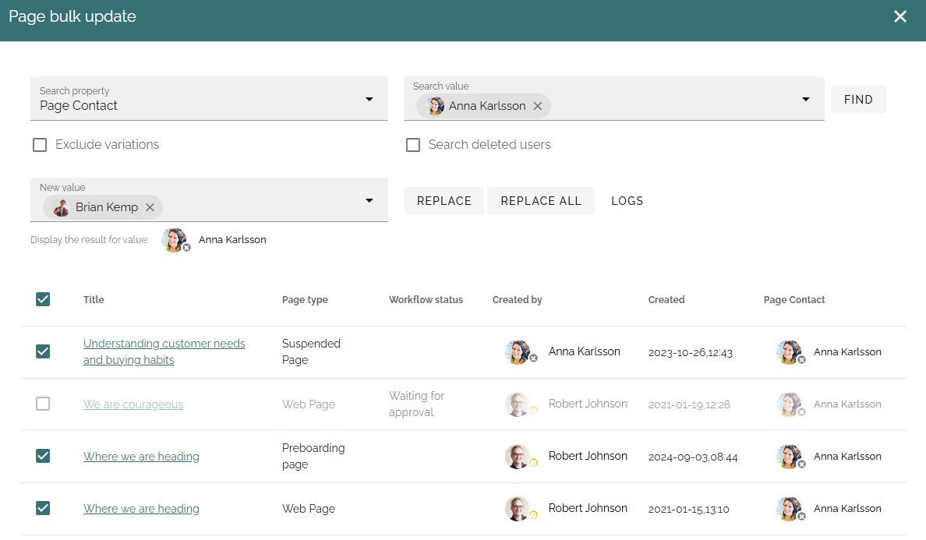Expand the New value dropdown arrow
The height and width of the screenshot is (540, 926).
(369, 201)
